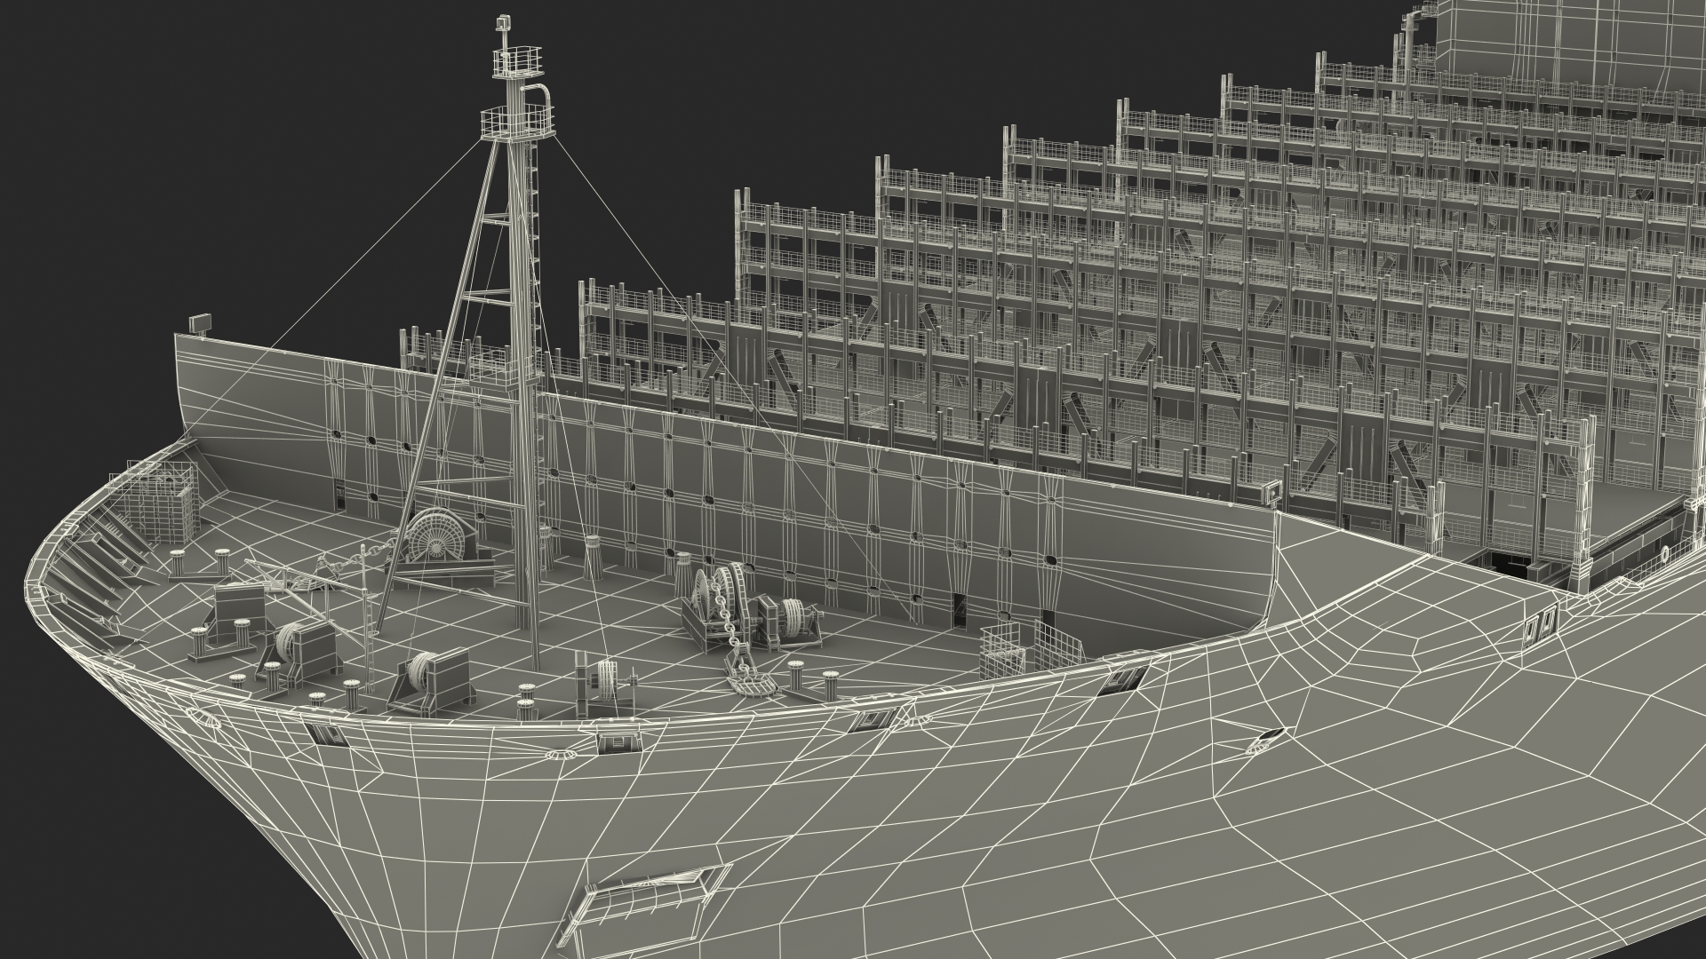Image resolution: width=1706 pixels, height=959 pixels.
Task: Click the small sign on breakwater bulkhead
Action: pos(1272,488)
